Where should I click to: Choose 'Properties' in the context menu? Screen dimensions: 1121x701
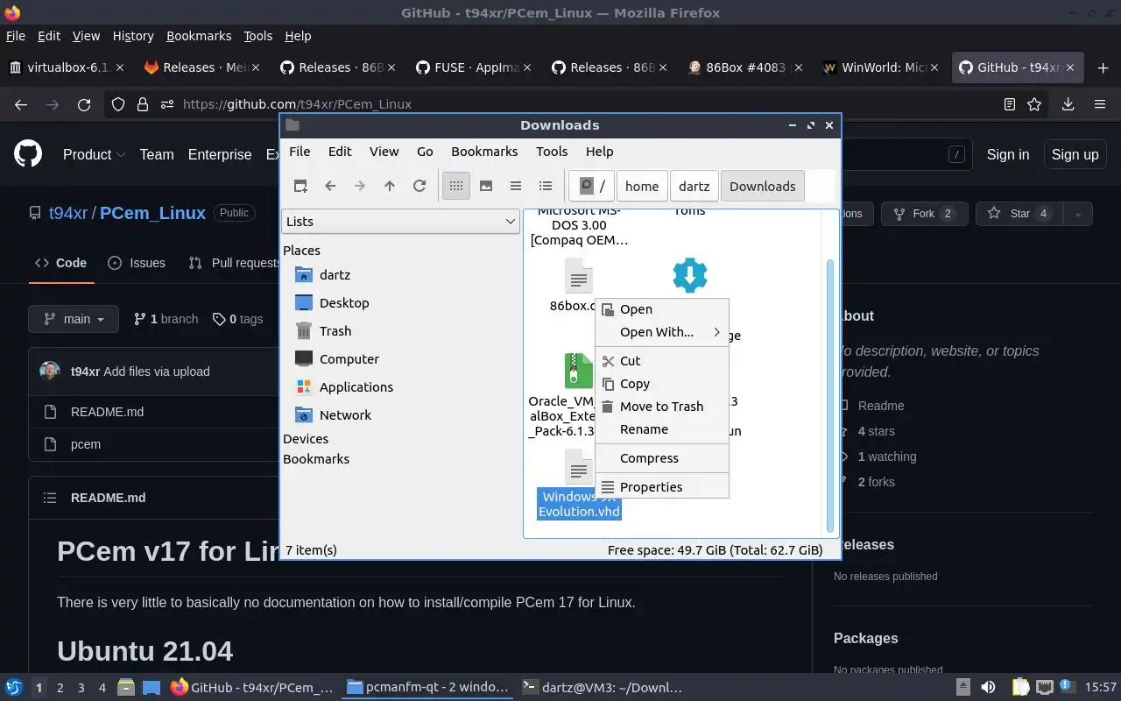coord(662,487)
